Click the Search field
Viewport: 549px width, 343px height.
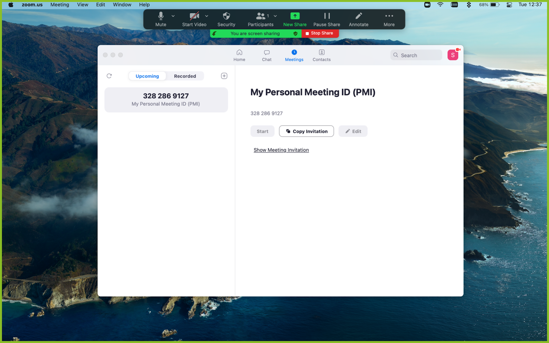tap(416, 55)
